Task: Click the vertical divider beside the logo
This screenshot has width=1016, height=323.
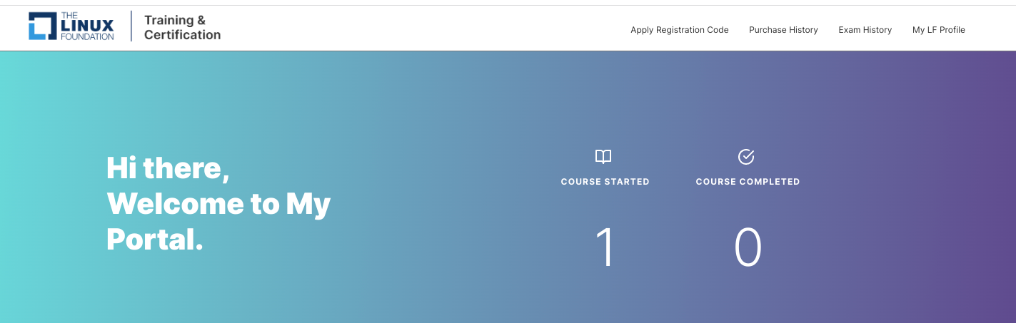Action: (x=131, y=26)
